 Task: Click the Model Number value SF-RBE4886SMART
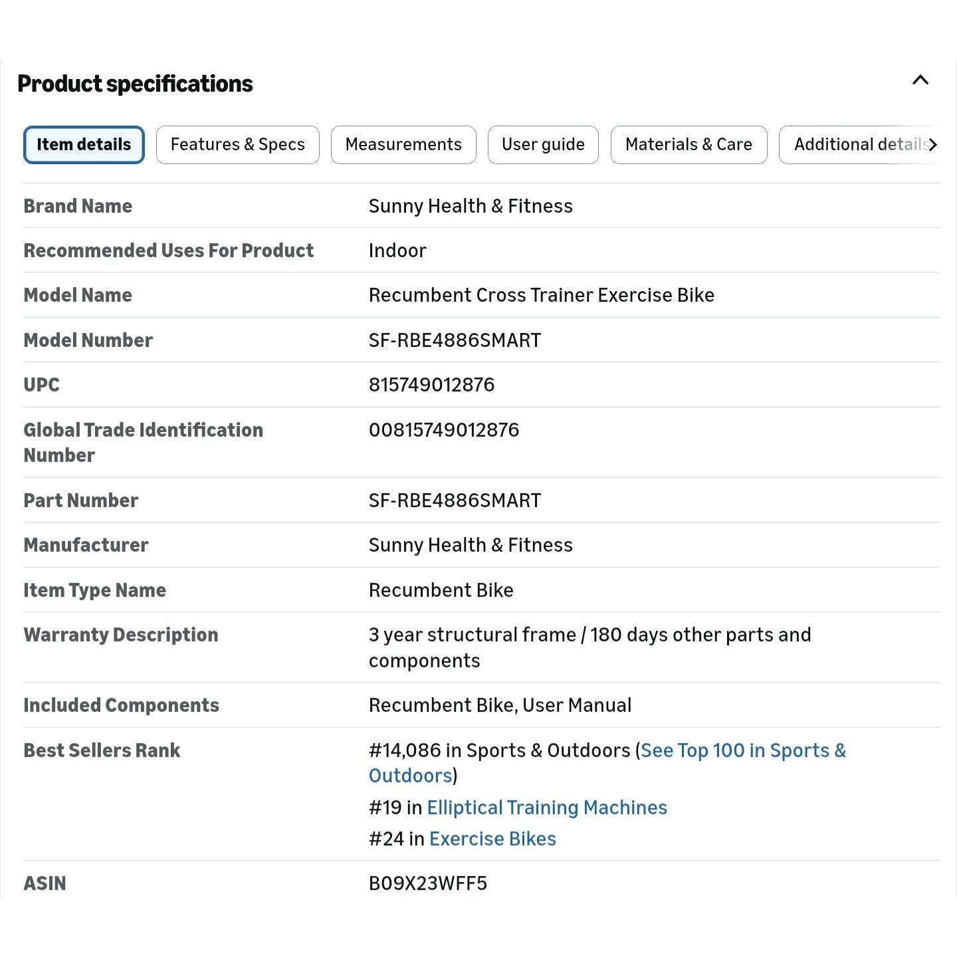click(455, 340)
